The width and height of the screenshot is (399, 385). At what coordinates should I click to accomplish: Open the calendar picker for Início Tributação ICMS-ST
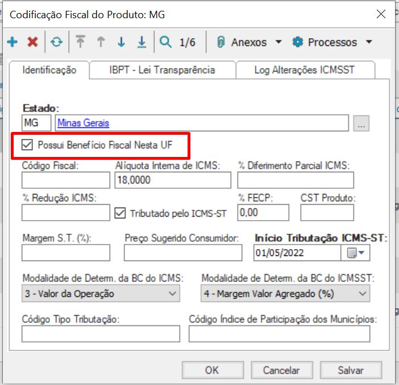coord(355,253)
